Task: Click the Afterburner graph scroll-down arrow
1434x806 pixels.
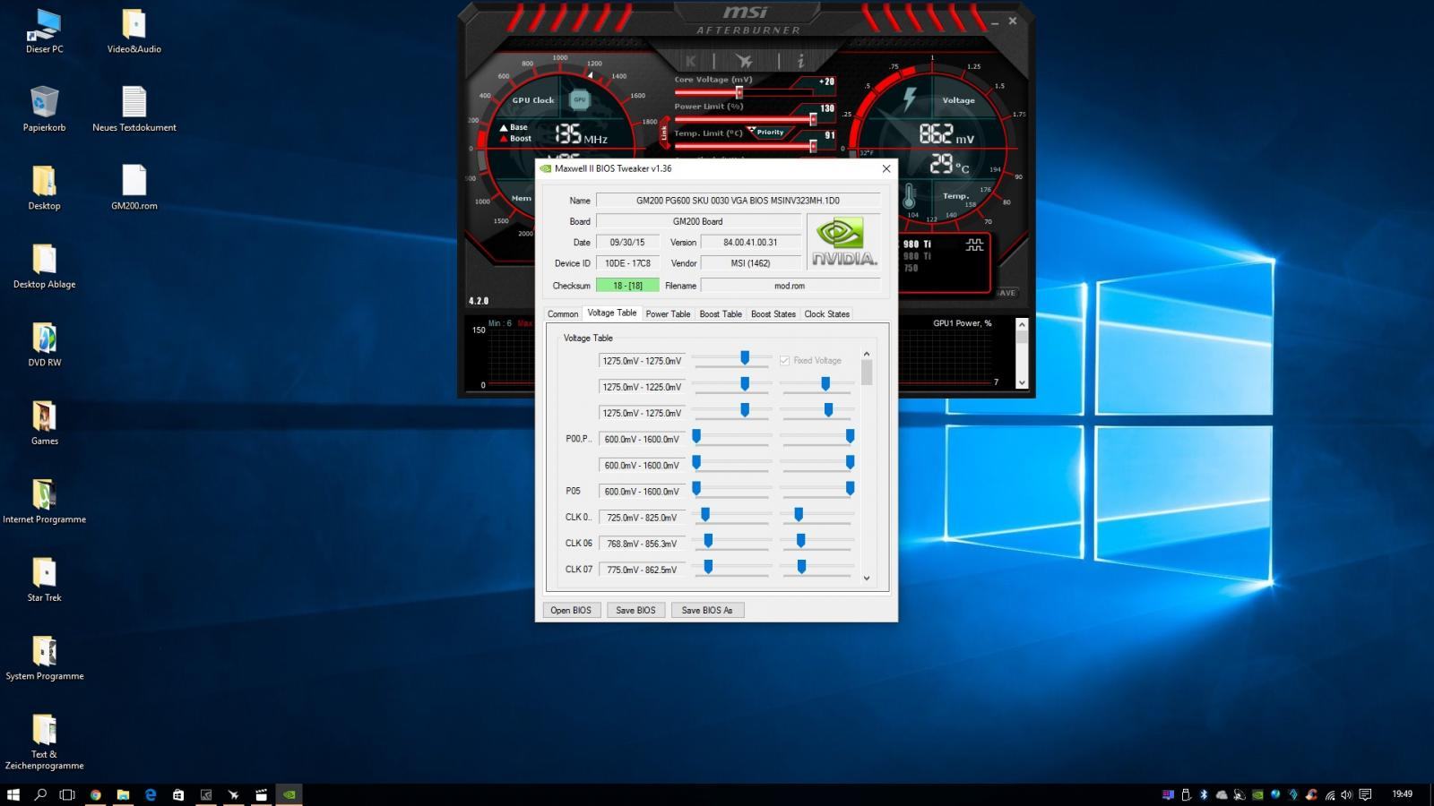Action: point(1022,382)
